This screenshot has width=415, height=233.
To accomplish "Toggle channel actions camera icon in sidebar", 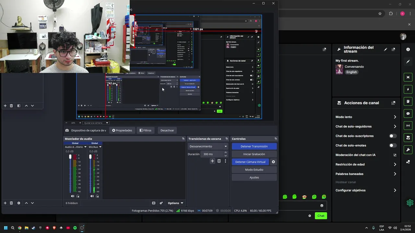I will (x=408, y=138).
